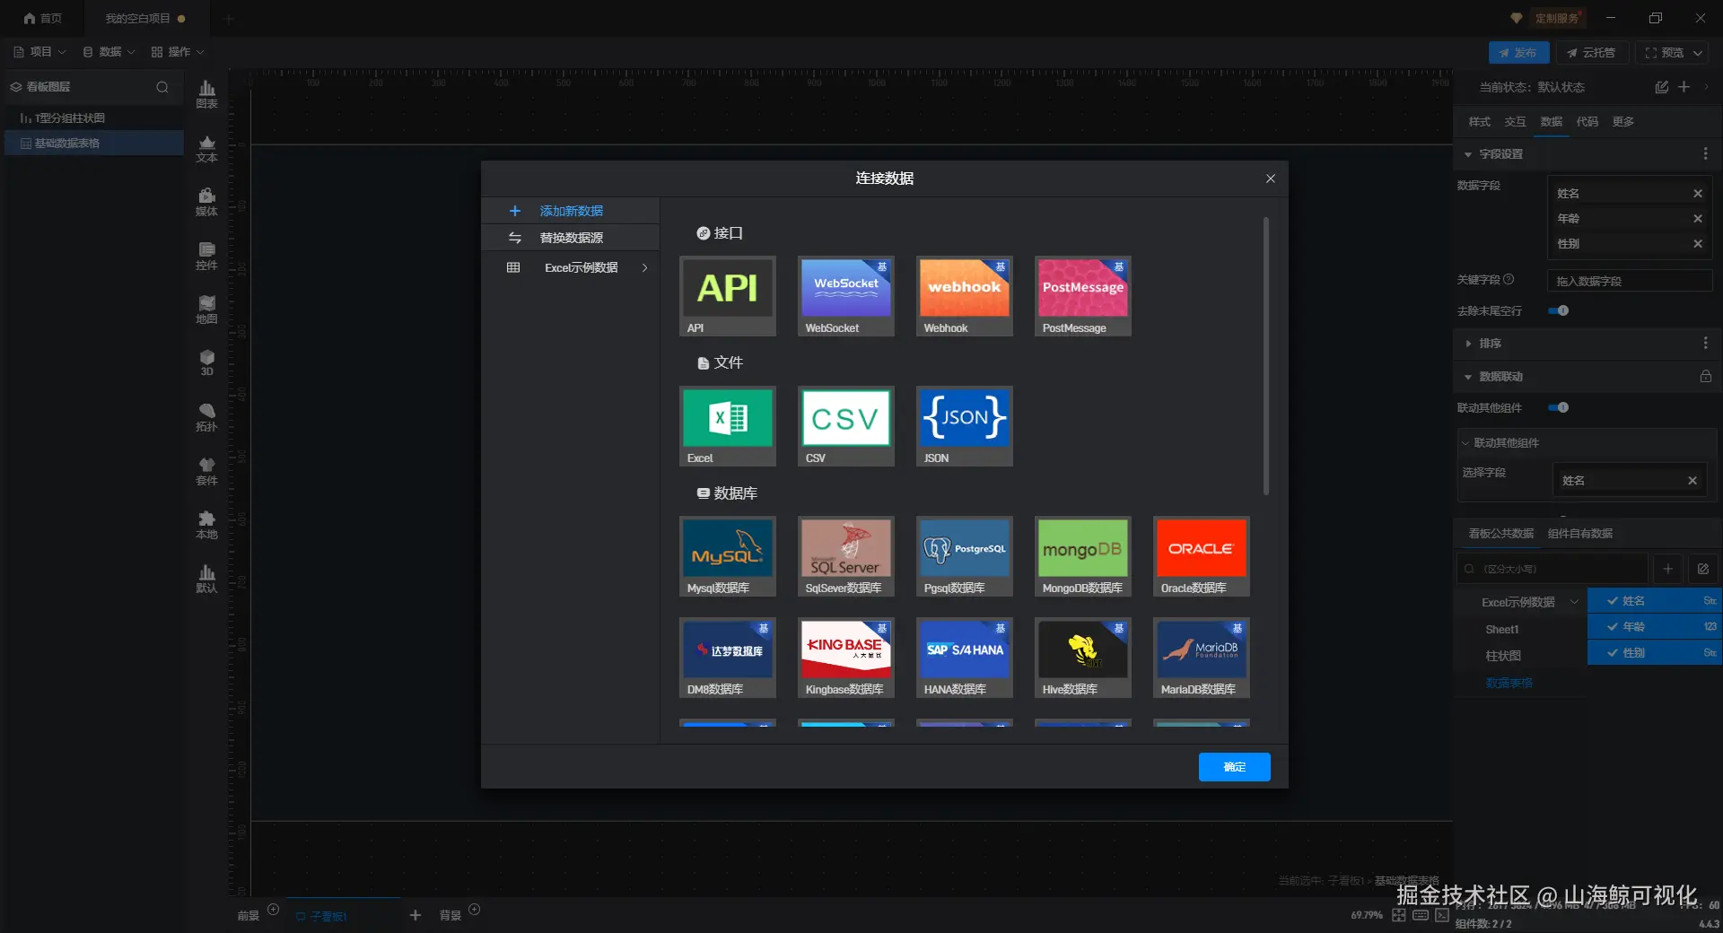This screenshot has height=933, width=1723.
Task: Collapse the 字段设置 section
Action: 1468,154
